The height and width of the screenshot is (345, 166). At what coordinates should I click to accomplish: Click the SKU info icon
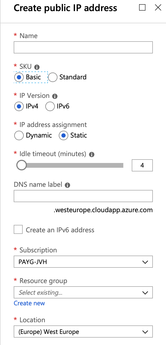37,67
